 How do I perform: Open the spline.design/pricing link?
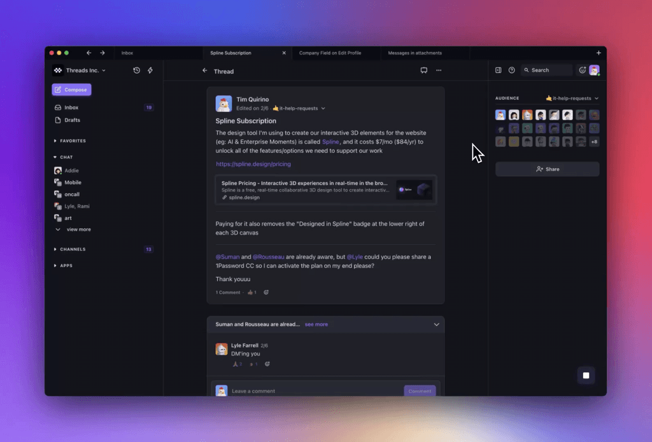tap(253, 164)
